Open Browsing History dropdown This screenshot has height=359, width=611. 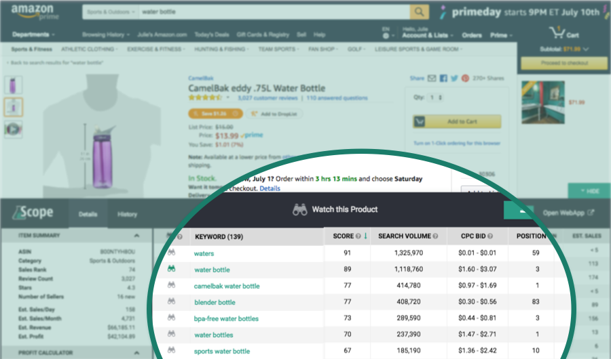pyautogui.click(x=106, y=35)
